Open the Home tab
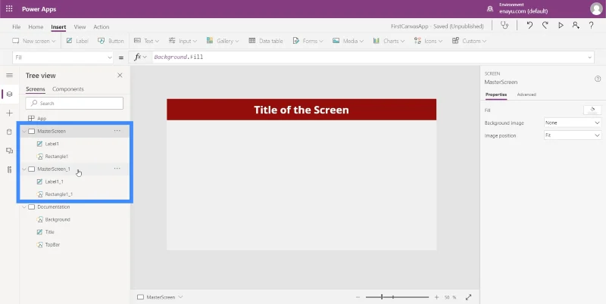This screenshot has height=304, width=606. coord(36,26)
